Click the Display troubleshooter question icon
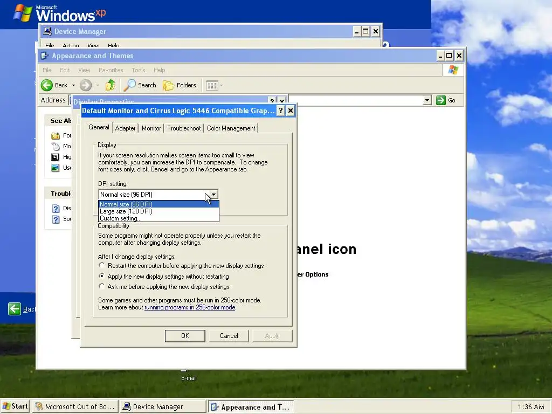 56,209
